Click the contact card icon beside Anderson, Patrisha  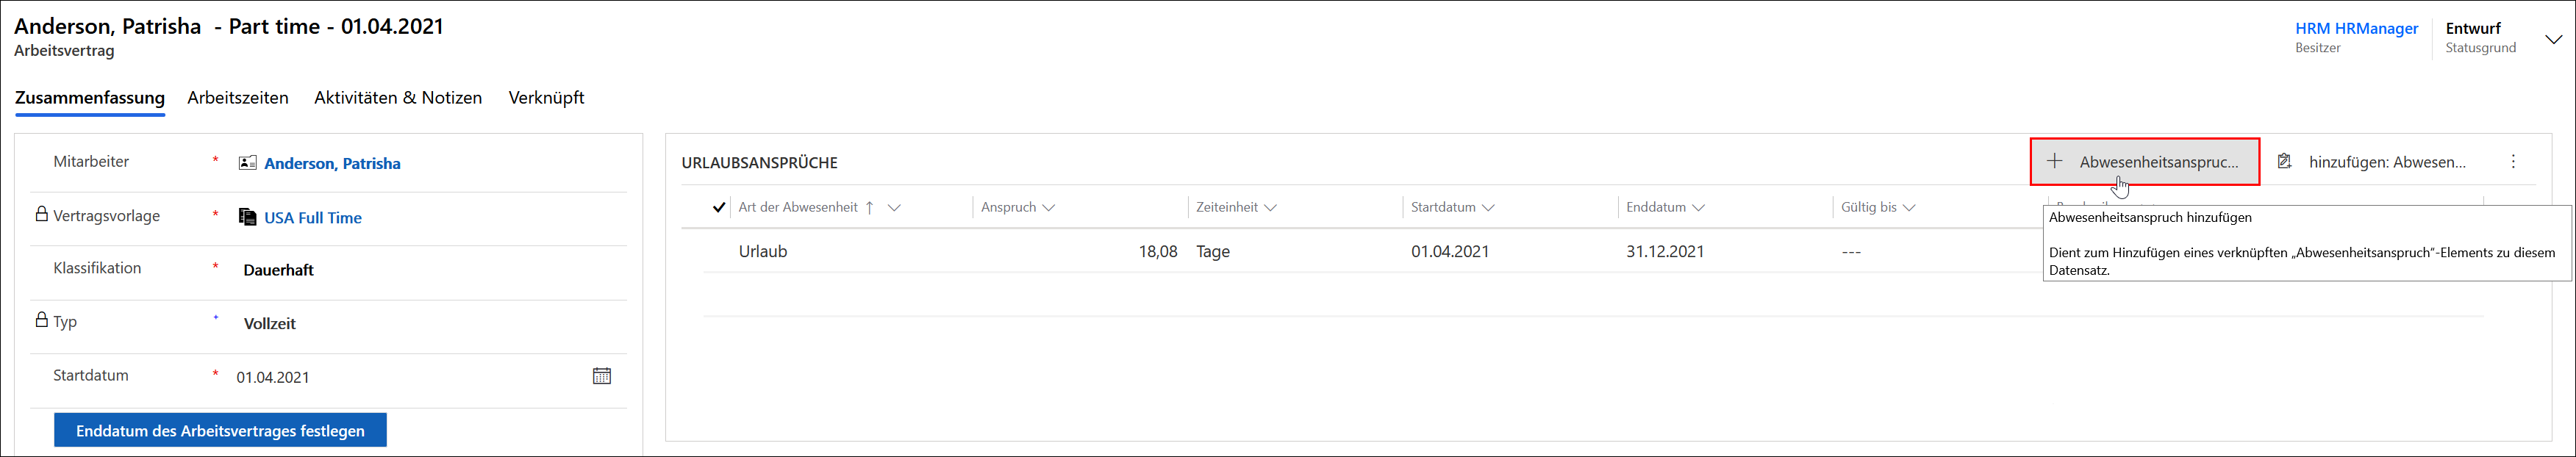(248, 163)
